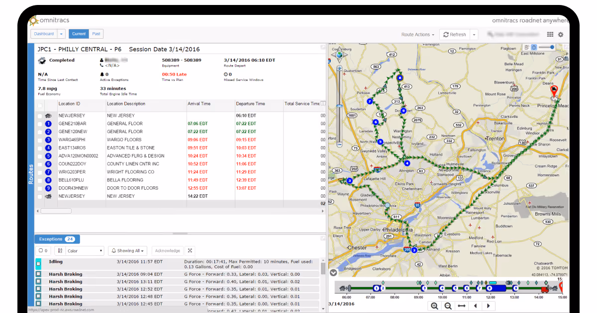Screen dimensions: 597x313
Task: Click the stops table horizontal scrollbar
Action: (x=56, y=211)
